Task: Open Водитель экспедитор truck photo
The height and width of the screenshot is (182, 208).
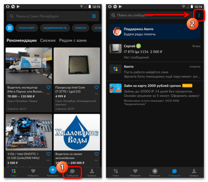Action: [x=29, y=66]
